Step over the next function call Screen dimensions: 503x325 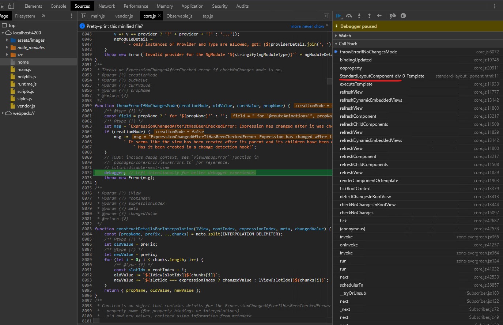point(349,16)
